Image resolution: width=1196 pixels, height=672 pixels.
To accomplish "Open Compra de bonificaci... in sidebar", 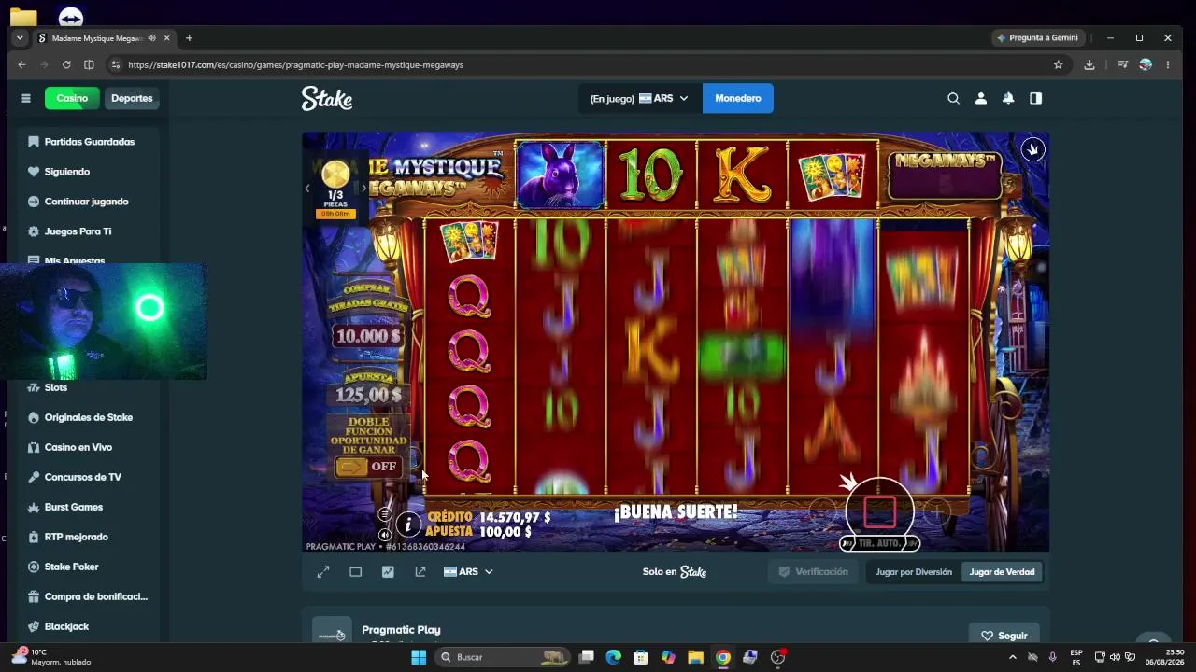I will coord(89,596).
